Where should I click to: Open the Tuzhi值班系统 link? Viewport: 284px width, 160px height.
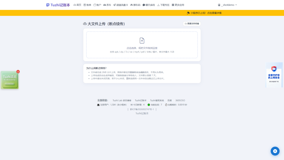[x=157, y=100]
